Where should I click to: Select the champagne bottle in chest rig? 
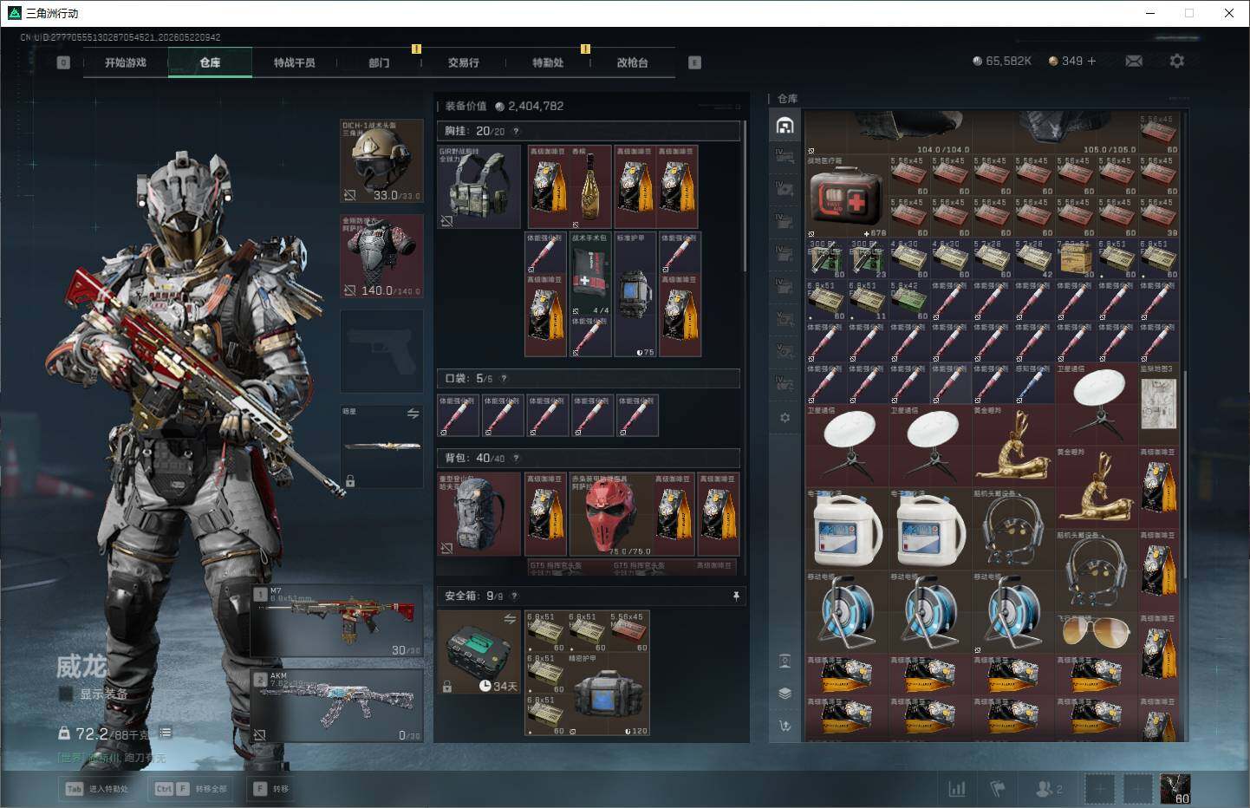(x=590, y=186)
